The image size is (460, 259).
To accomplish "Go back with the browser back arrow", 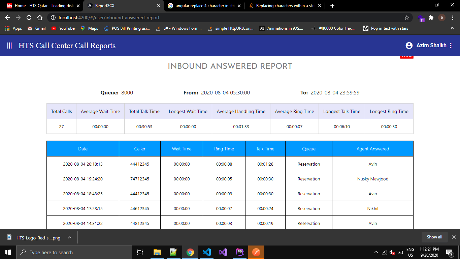I will pos(7,18).
